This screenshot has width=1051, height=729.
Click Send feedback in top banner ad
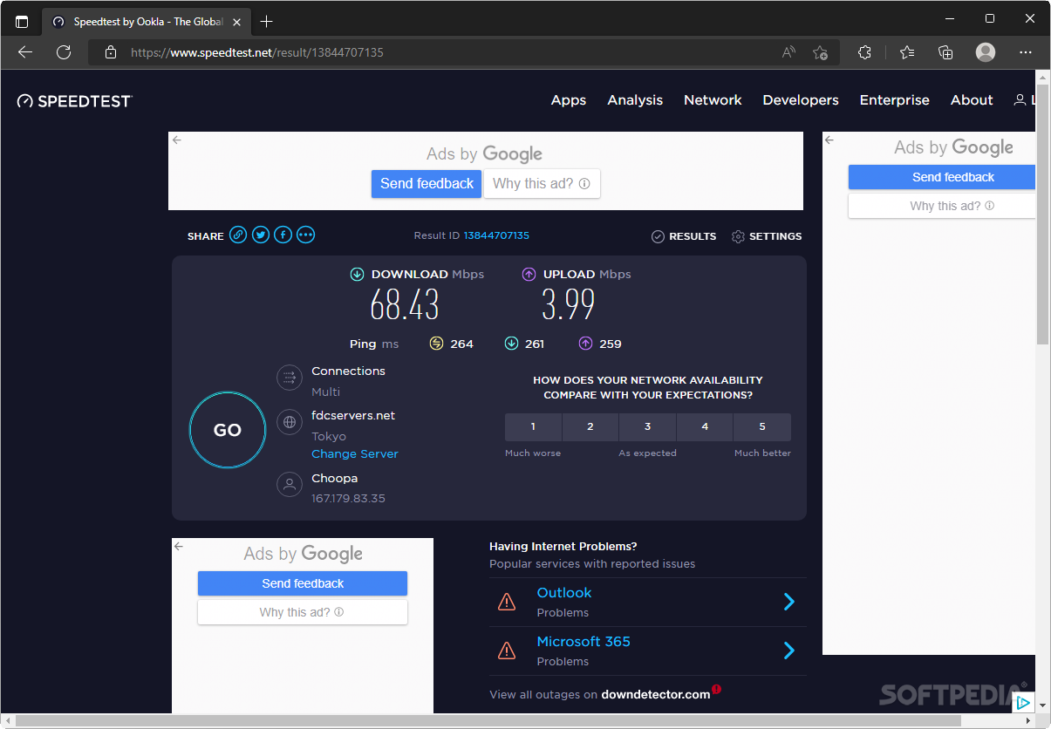[427, 183]
